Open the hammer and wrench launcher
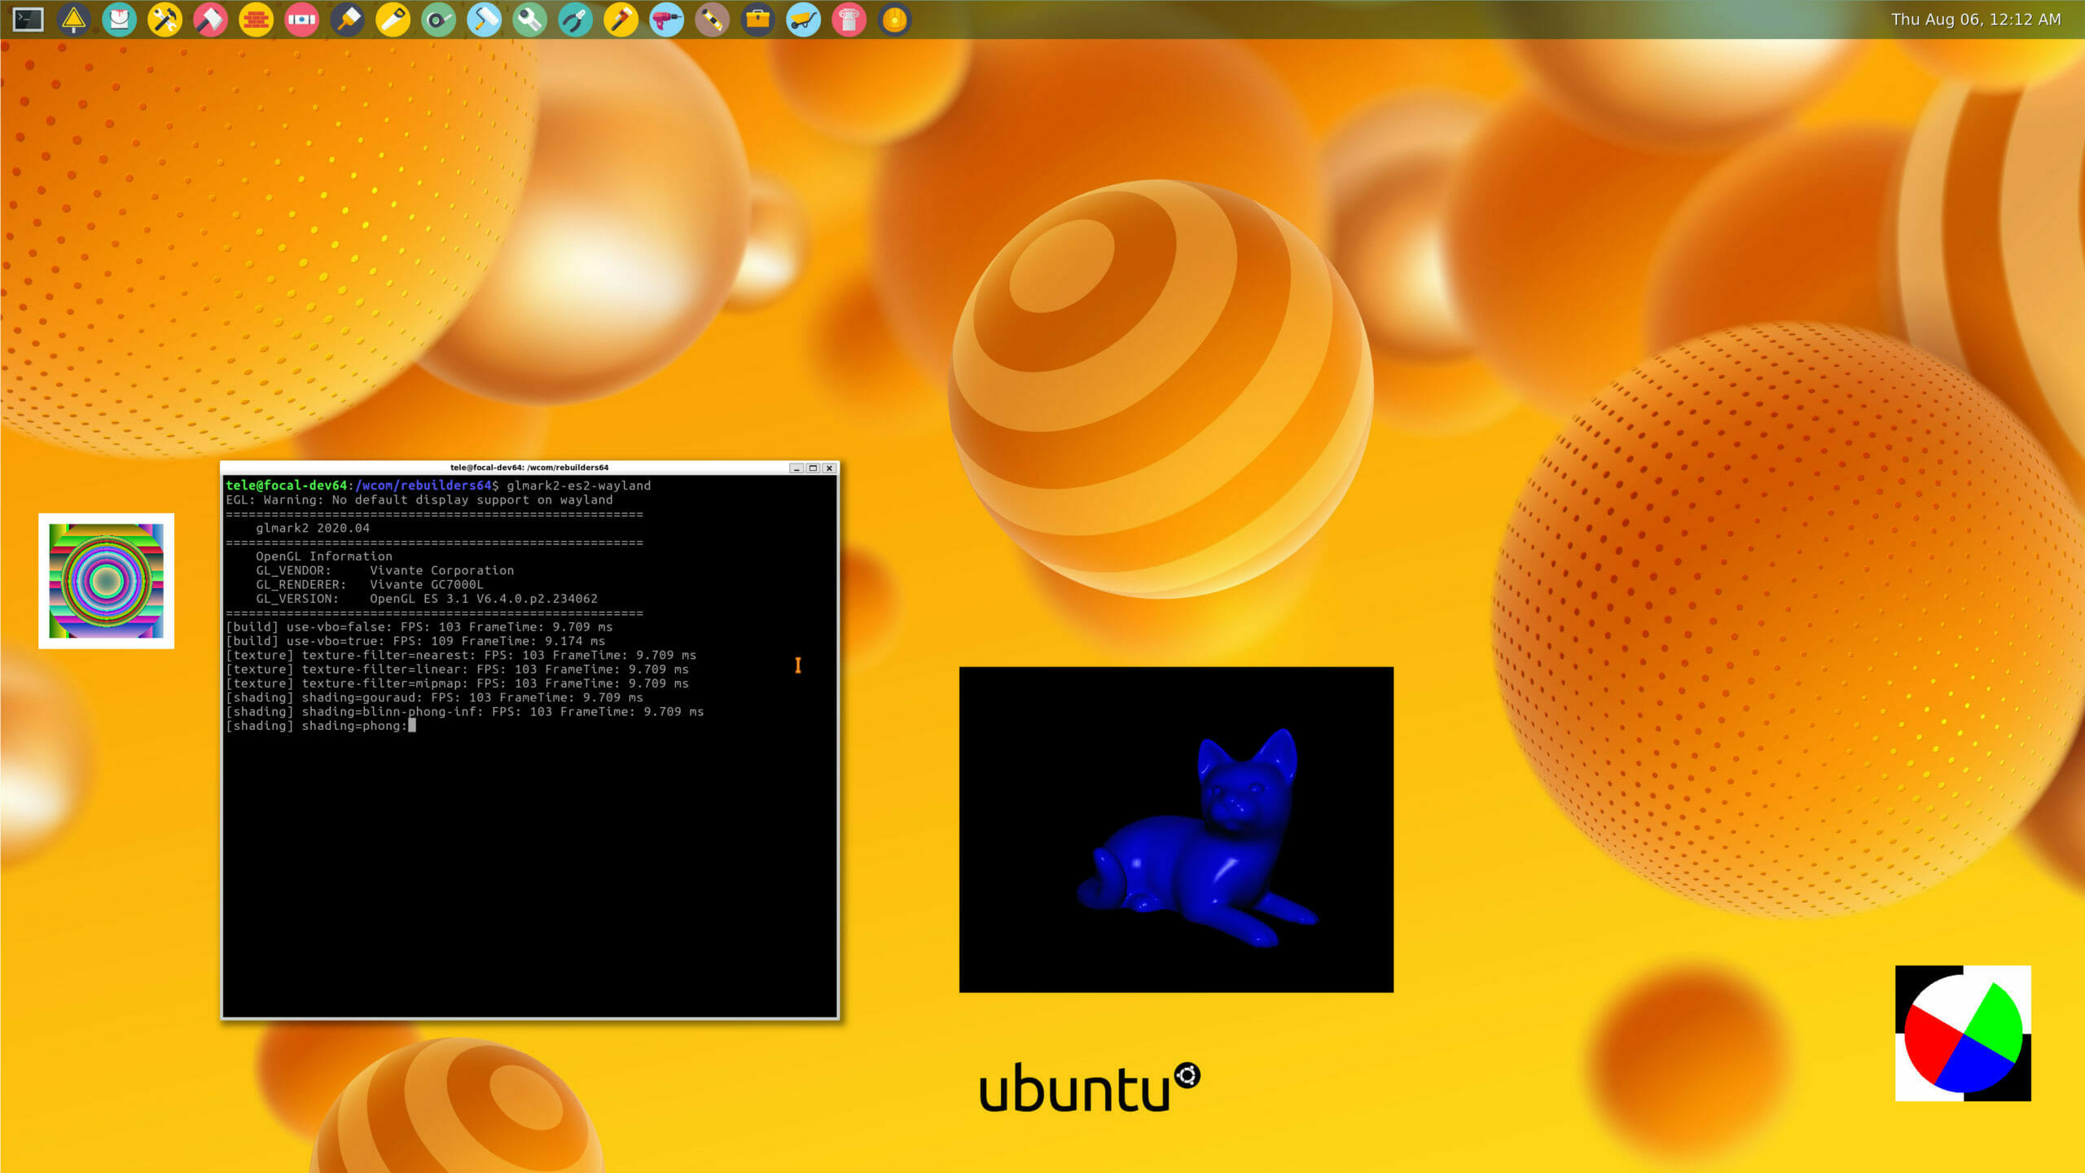2085x1173 pixels. click(x=165, y=20)
